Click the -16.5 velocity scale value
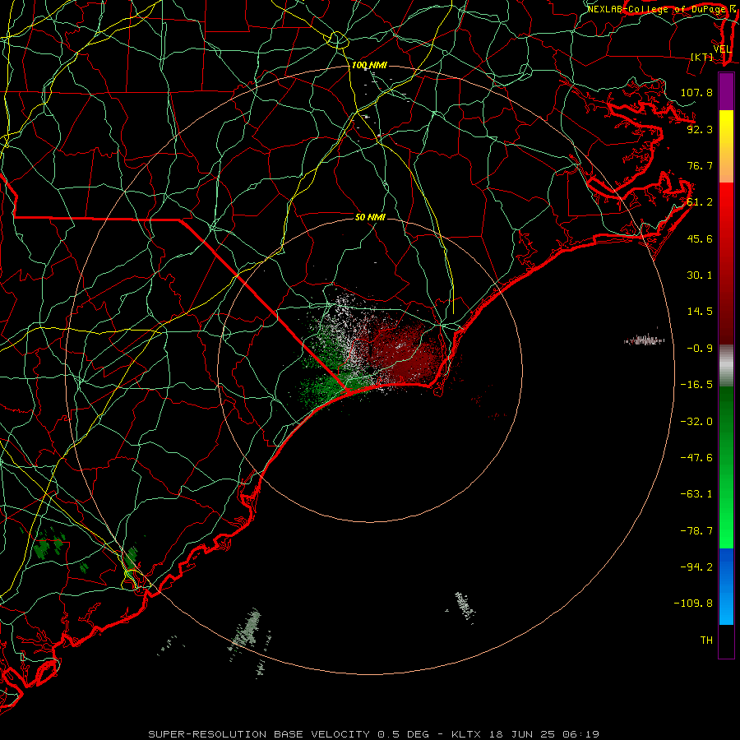 click(x=696, y=385)
